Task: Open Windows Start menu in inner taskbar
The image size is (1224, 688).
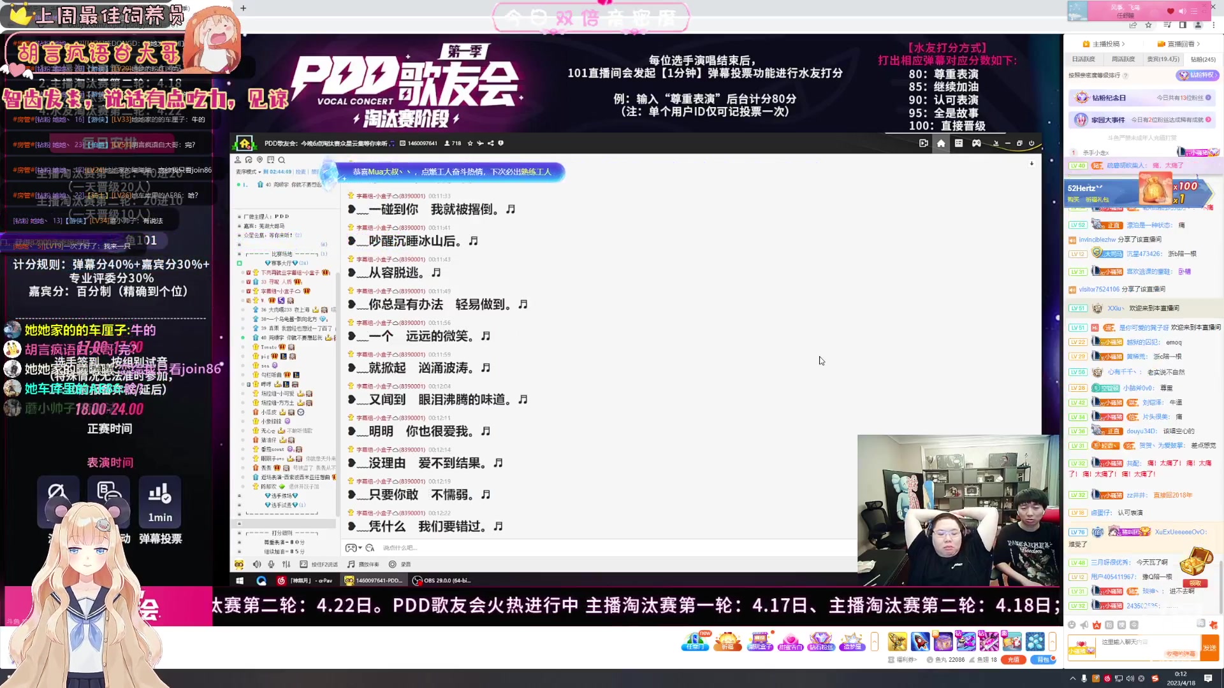Action: 240,580
